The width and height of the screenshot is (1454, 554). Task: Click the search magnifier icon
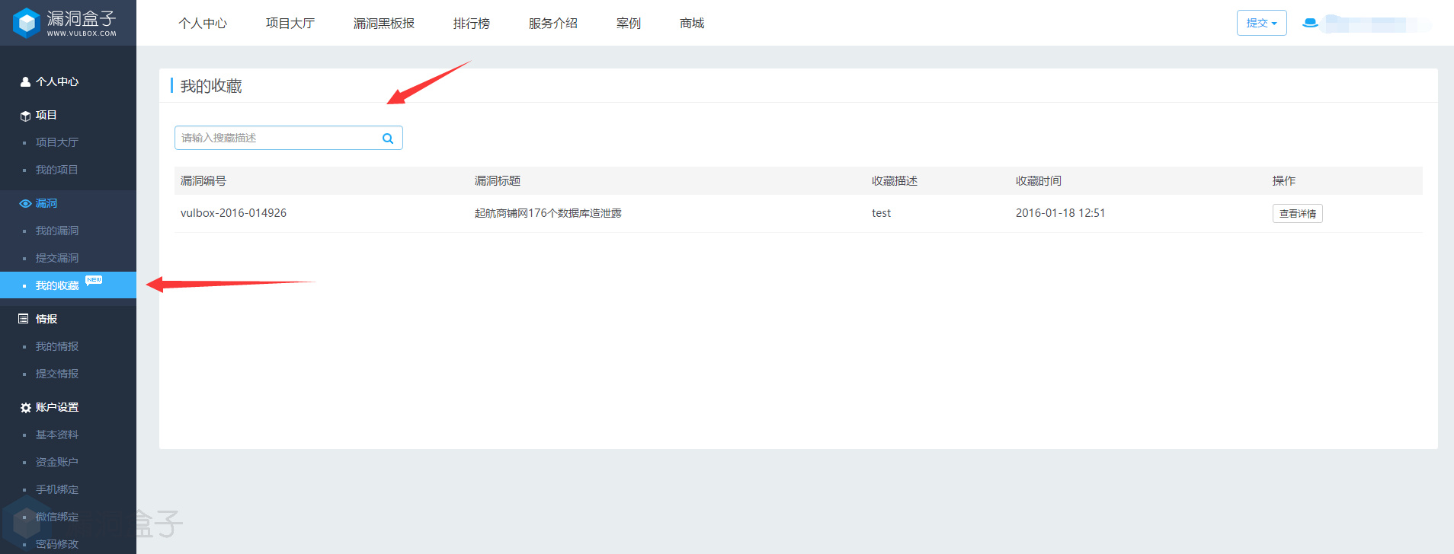click(x=388, y=138)
